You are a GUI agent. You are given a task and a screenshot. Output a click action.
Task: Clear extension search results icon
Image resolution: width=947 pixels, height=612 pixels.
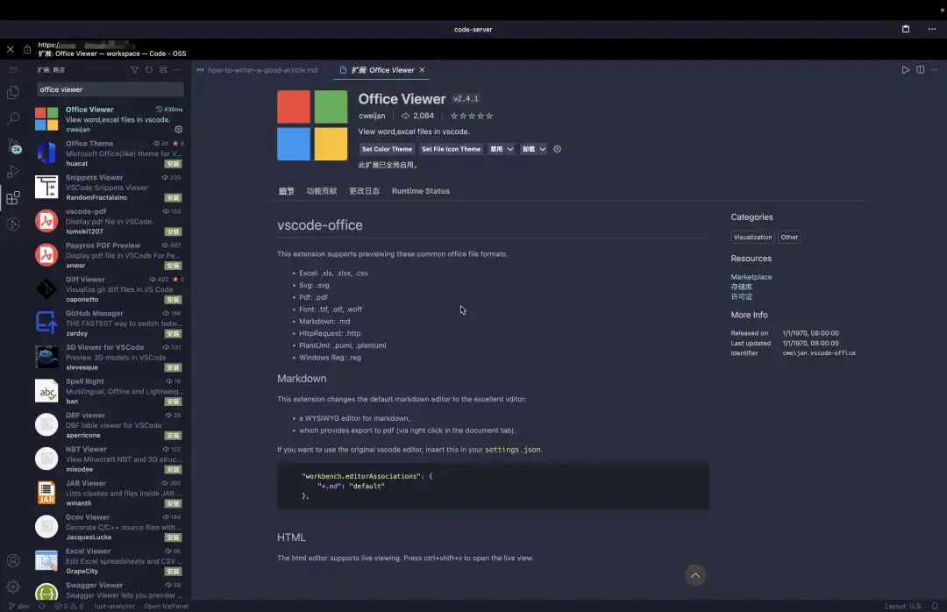tap(163, 70)
